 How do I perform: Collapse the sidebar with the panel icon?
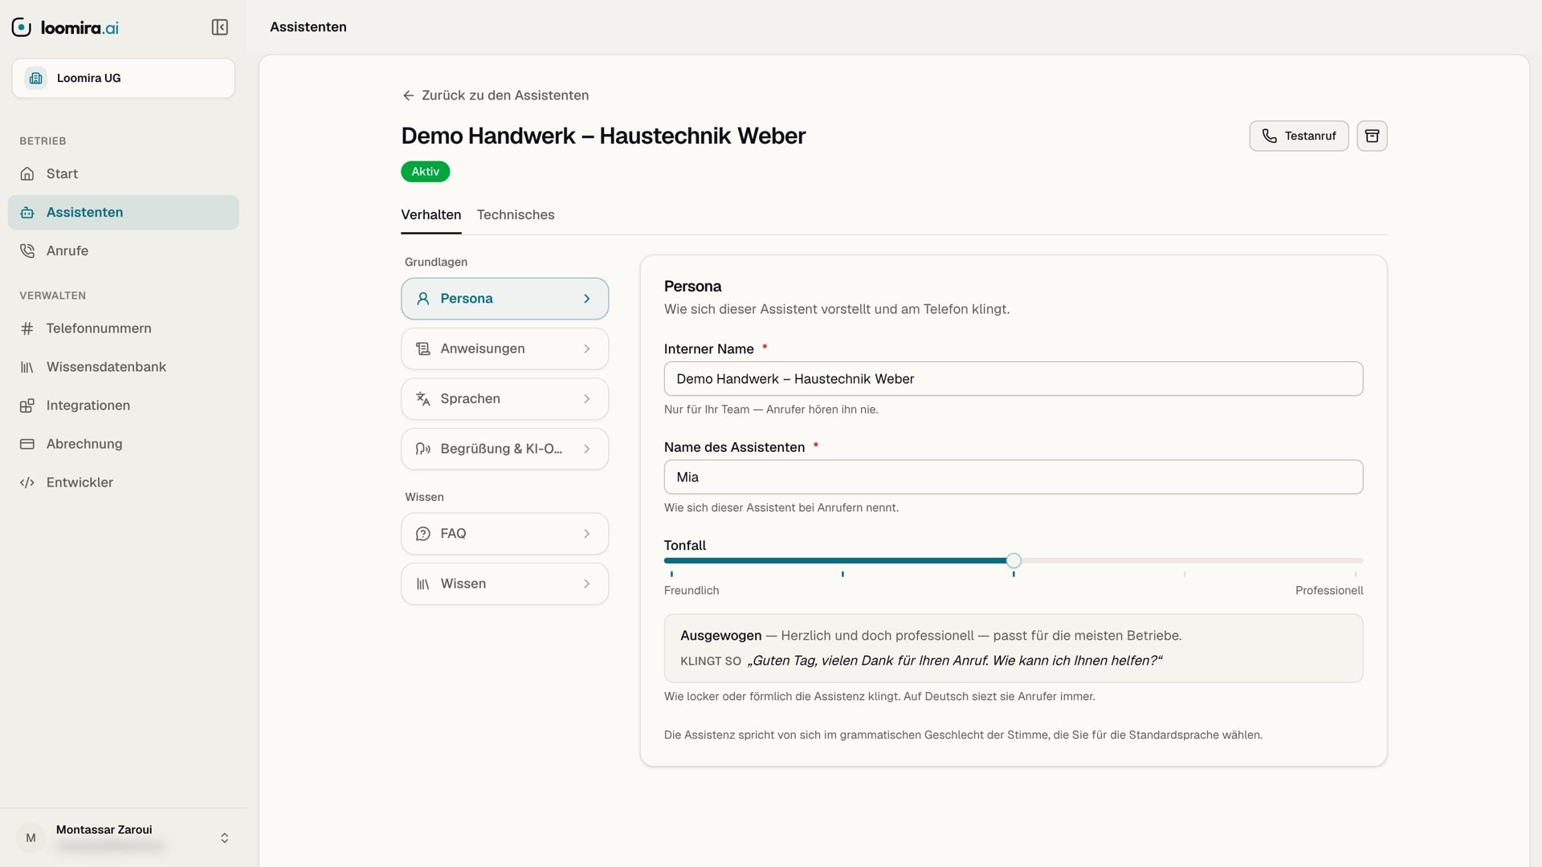219,27
